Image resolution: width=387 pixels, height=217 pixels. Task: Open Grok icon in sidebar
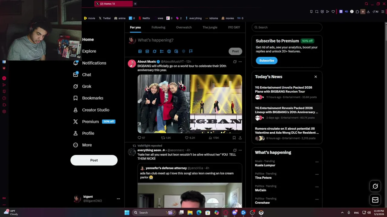76,86
